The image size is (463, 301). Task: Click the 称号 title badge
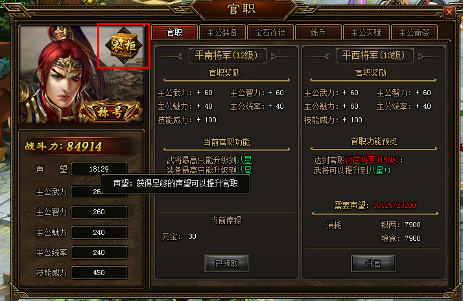pos(110,112)
